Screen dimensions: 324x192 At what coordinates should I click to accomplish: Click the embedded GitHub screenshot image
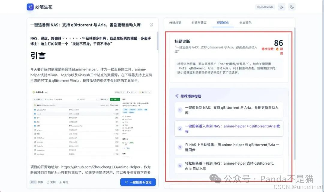coord(92,123)
